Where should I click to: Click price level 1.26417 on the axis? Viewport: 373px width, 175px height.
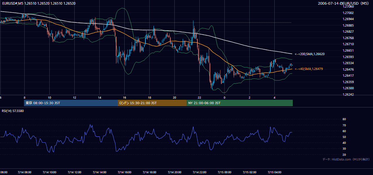click(x=348, y=76)
